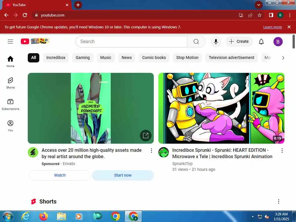The image size is (296, 222).
Task: Click the Watch button on the ad
Action: tap(60, 175)
